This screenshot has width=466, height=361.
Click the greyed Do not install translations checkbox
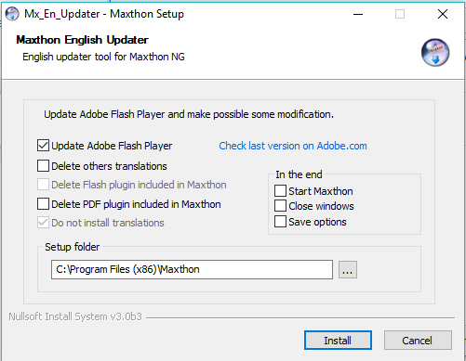(43, 223)
